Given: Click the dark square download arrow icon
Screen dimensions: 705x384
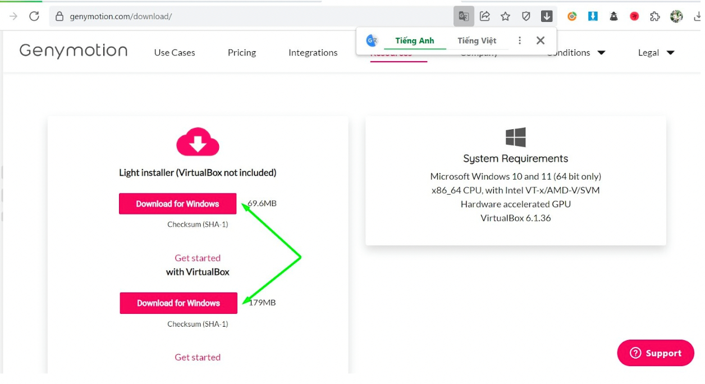Looking at the screenshot, I should point(547,16).
